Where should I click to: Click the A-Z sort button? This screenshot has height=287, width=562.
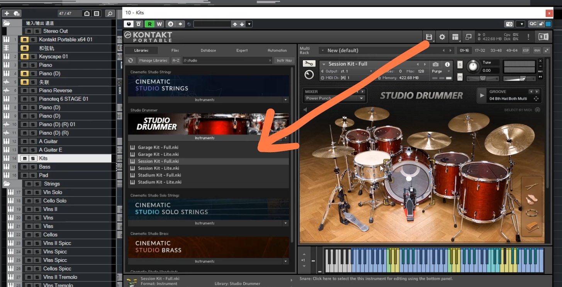176,60
